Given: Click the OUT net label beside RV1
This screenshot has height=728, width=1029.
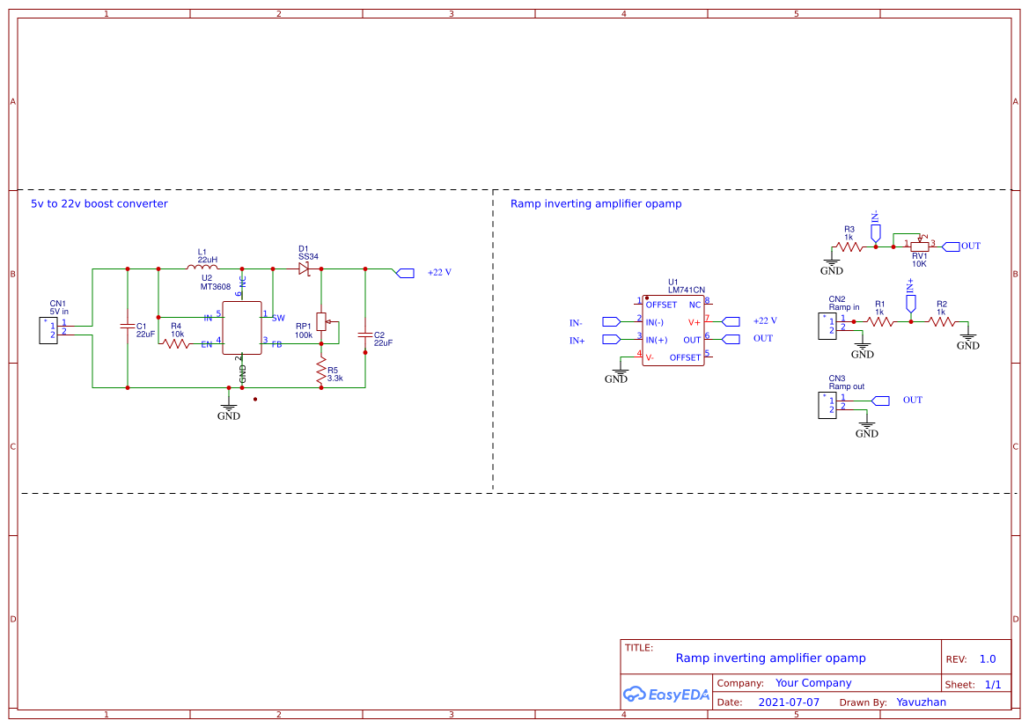Looking at the screenshot, I should (970, 246).
